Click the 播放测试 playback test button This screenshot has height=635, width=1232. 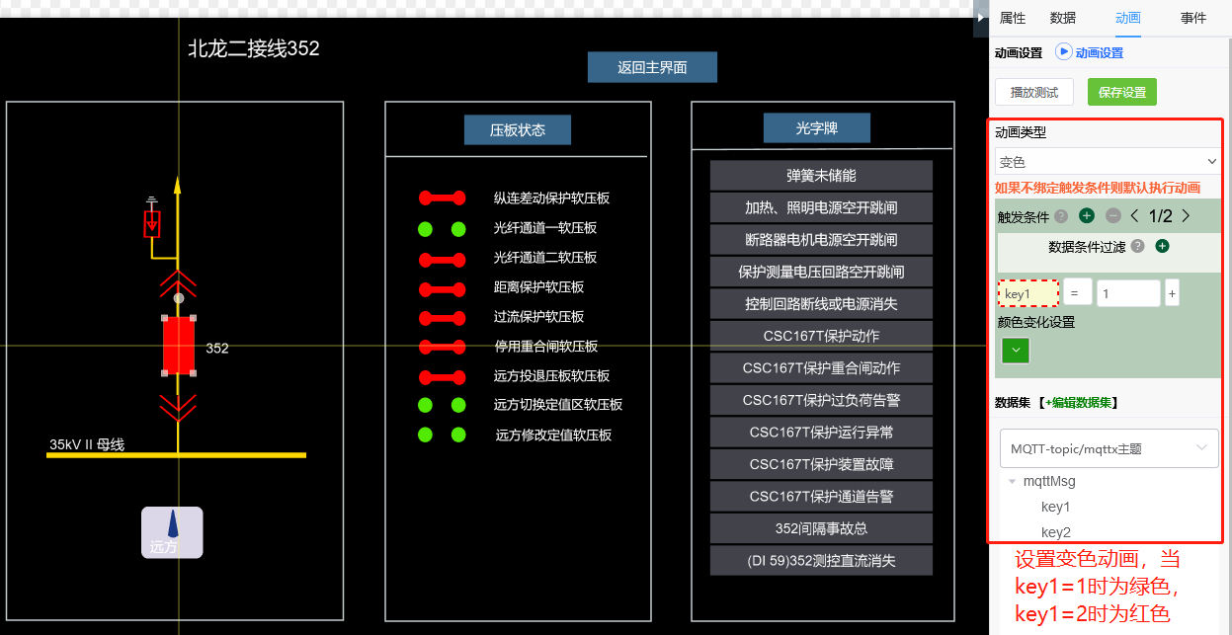tap(1033, 91)
